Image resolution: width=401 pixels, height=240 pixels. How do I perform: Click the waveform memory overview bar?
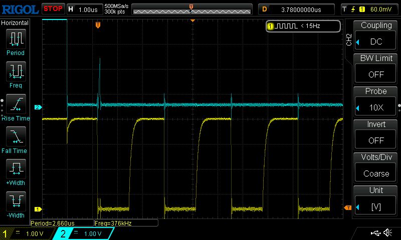[192, 9]
